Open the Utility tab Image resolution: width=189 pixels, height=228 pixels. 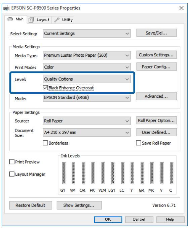pos(63,20)
